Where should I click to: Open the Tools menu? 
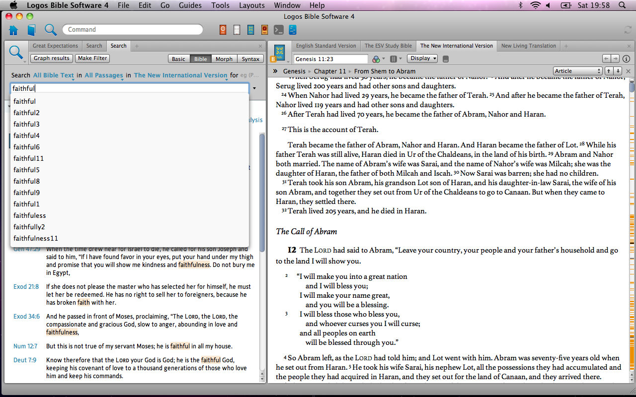[x=221, y=5]
